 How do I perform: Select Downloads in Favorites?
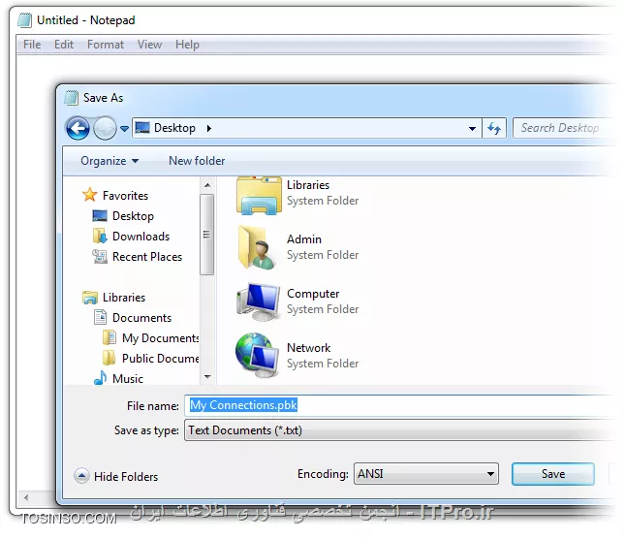tap(141, 237)
